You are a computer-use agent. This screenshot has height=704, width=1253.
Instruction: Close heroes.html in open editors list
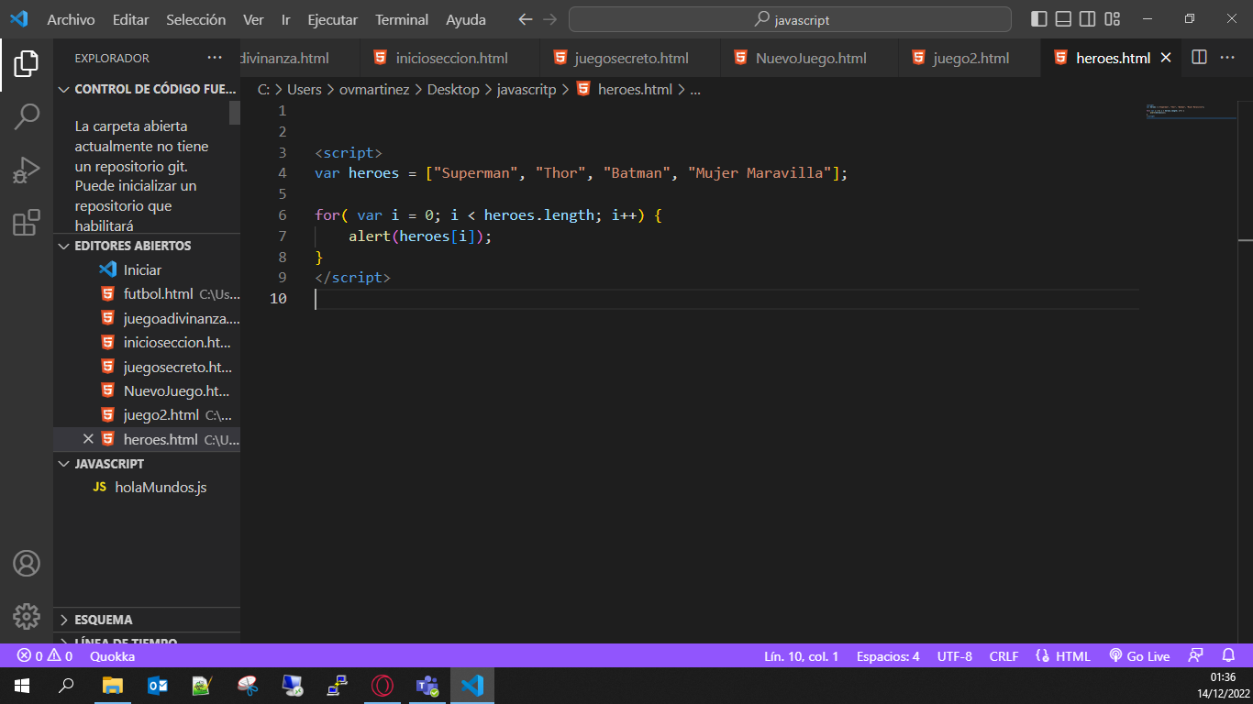pyautogui.click(x=89, y=439)
